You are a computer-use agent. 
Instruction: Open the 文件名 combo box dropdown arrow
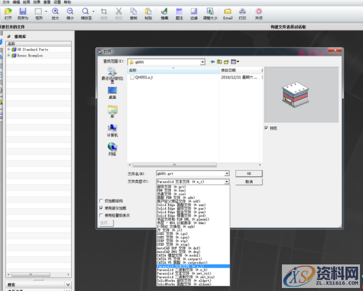coord(226,173)
